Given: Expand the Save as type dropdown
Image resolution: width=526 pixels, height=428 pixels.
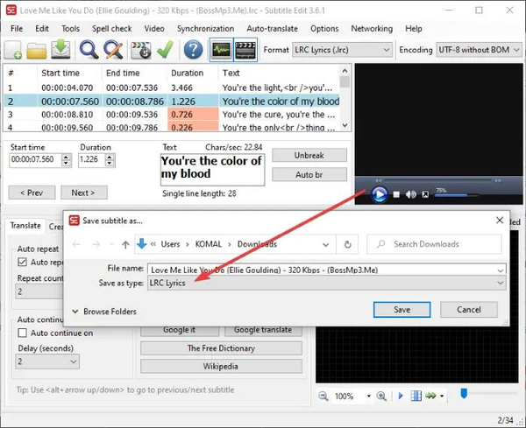Looking at the screenshot, I should click(501, 283).
